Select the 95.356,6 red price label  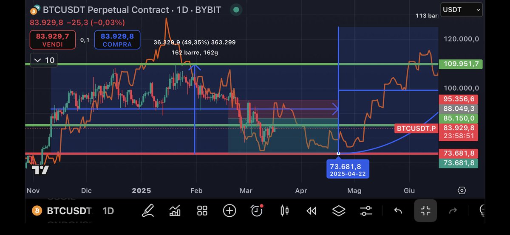(458, 99)
